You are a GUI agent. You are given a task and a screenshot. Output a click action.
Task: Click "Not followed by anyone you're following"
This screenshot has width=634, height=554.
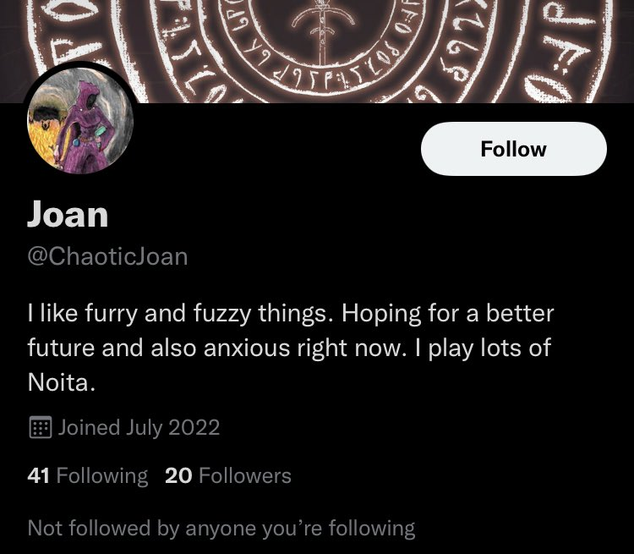221,529
